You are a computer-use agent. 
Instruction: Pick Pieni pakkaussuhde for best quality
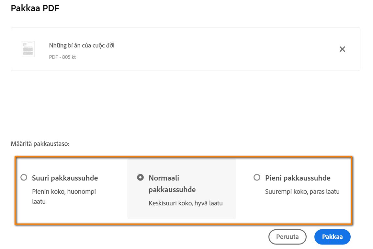coord(257,177)
